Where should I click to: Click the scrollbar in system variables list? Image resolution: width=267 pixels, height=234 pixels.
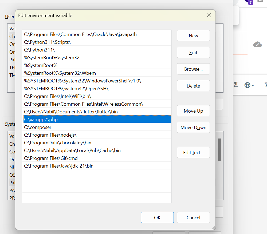point(220,150)
